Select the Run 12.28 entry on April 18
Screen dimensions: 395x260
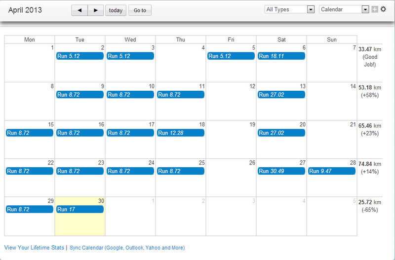180,133
